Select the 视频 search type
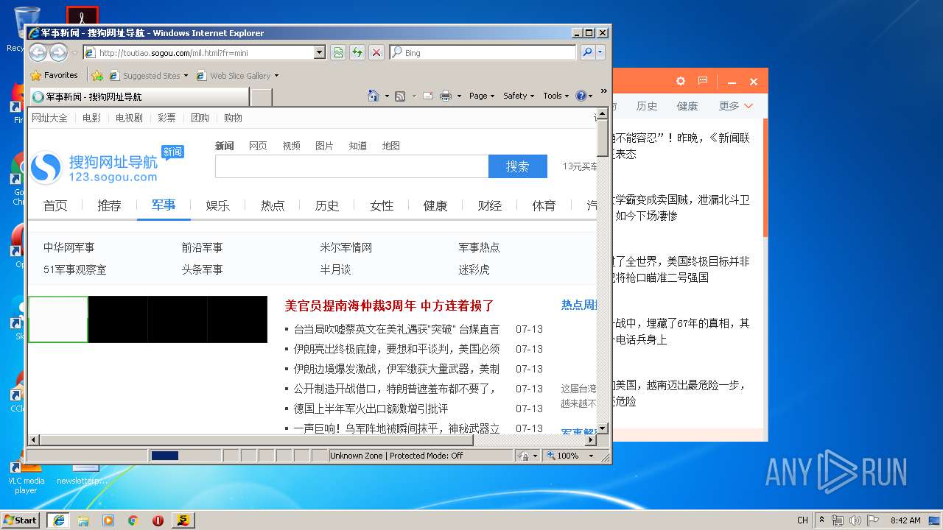The height and width of the screenshot is (530, 943). click(x=291, y=146)
